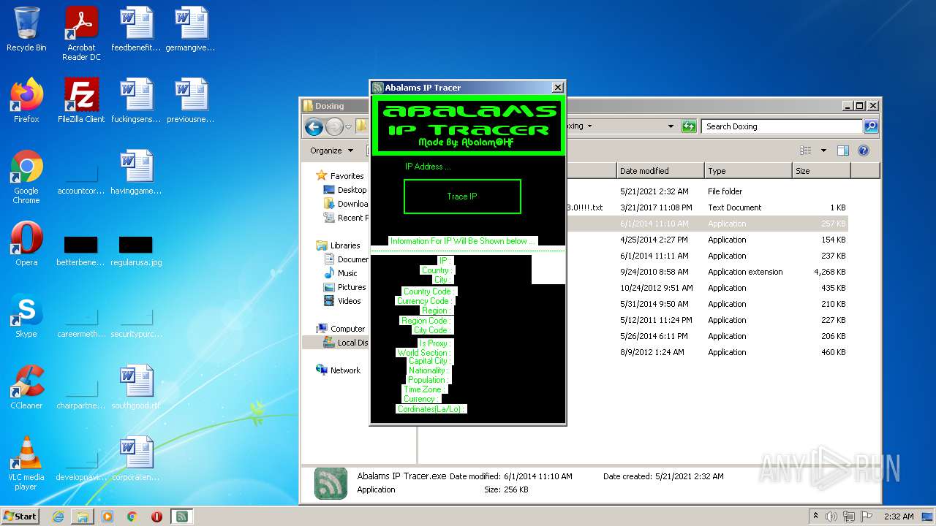Select the fuckingsens Word document icon
The image size is (936, 526).
pyautogui.click(x=136, y=101)
